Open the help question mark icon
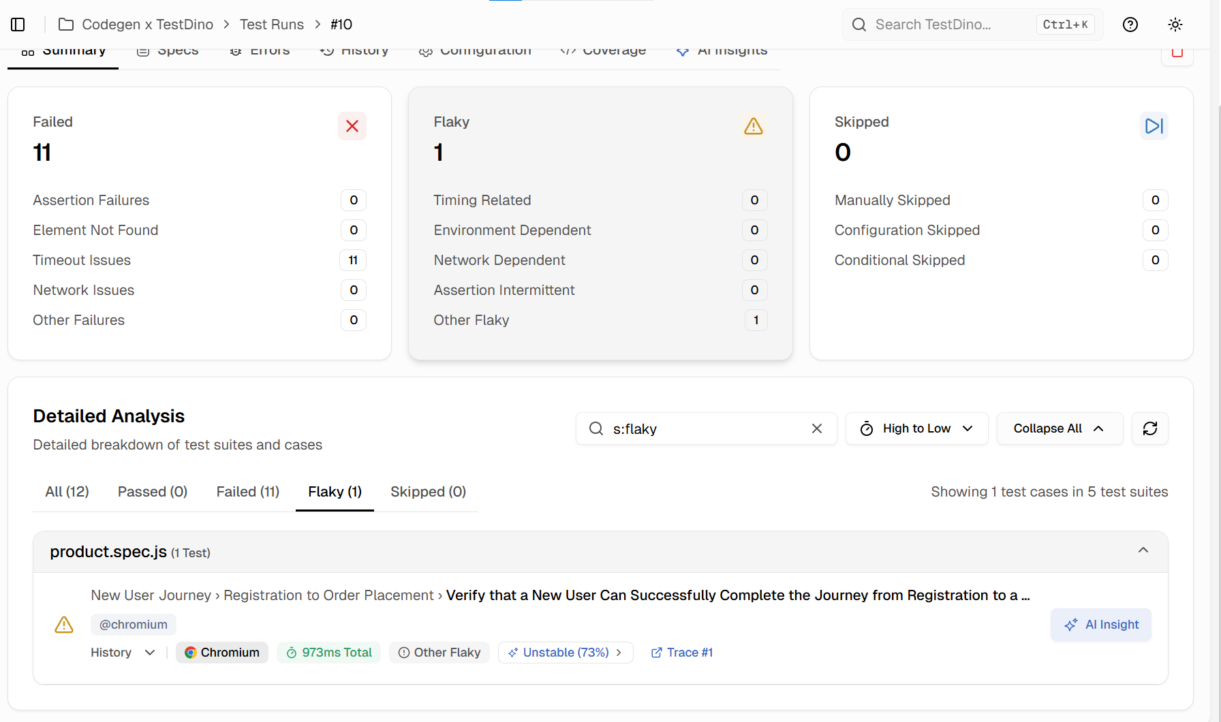Viewport: 1221px width, 722px height. tap(1130, 25)
